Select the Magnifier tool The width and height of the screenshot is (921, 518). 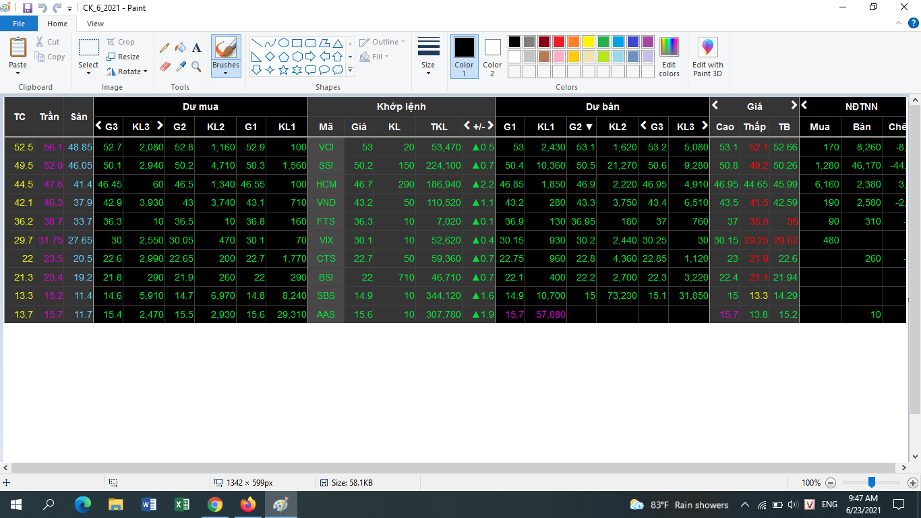pos(196,66)
